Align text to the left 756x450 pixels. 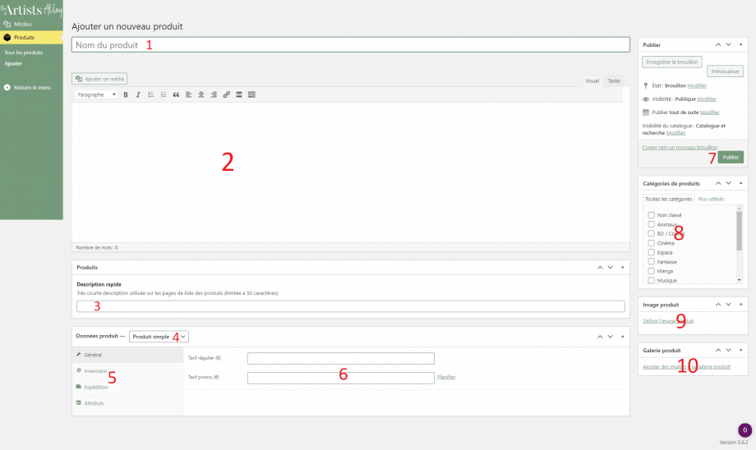point(188,95)
